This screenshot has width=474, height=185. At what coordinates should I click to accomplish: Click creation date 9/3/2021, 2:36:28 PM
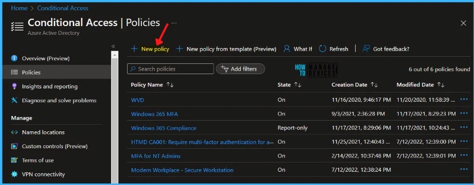[358, 114]
